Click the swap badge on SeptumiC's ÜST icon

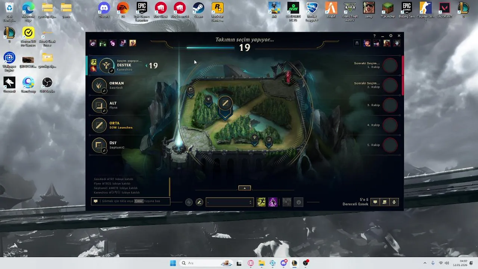coord(104,150)
